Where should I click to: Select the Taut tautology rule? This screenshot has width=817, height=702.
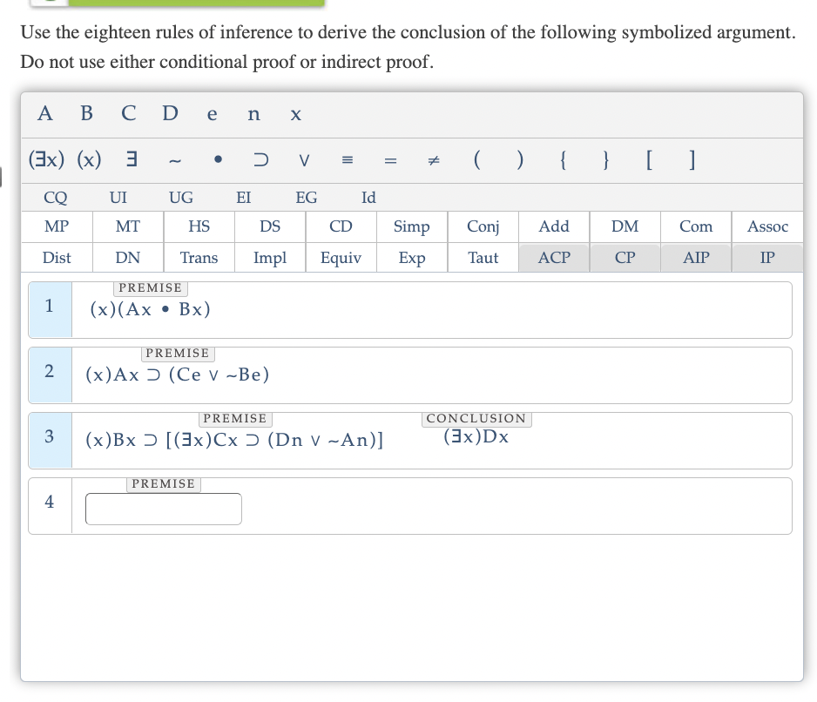coord(483,258)
